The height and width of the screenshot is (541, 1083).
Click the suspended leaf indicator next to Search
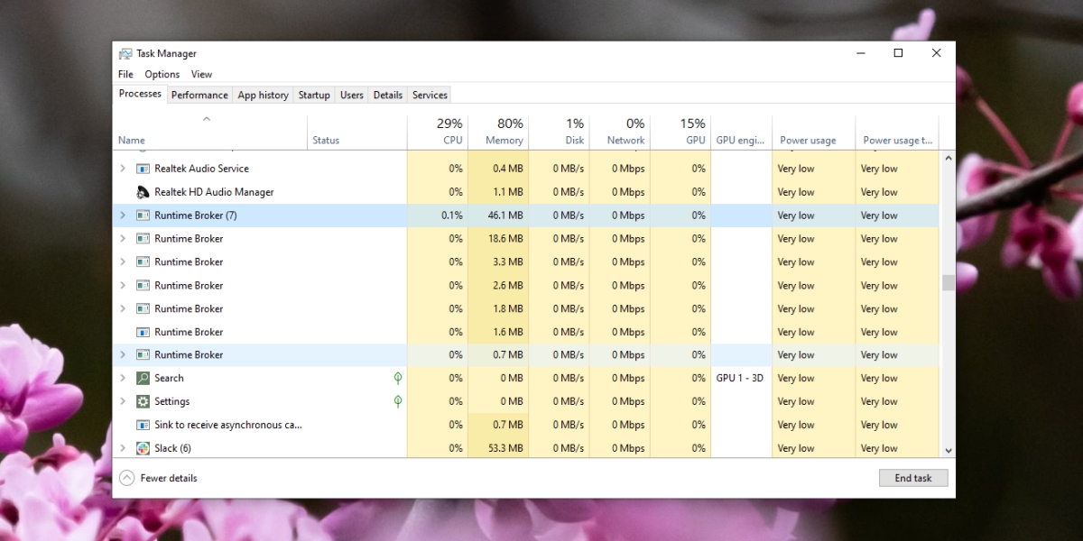(x=397, y=378)
